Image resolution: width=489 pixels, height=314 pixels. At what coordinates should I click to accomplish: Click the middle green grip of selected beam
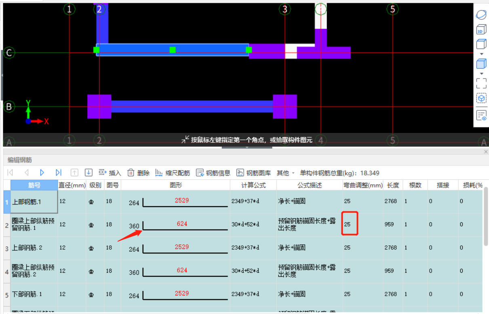coord(173,50)
